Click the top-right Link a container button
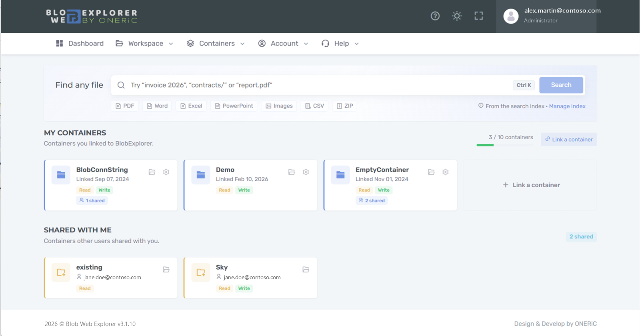The width and height of the screenshot is (640, 336). point(569,140)
